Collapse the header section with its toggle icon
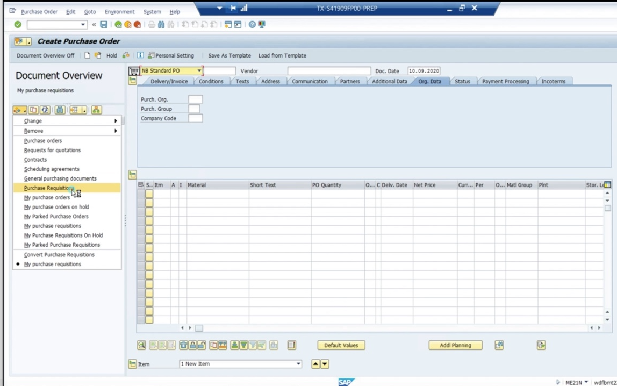The image size is (617, 386). pos(133,81)
